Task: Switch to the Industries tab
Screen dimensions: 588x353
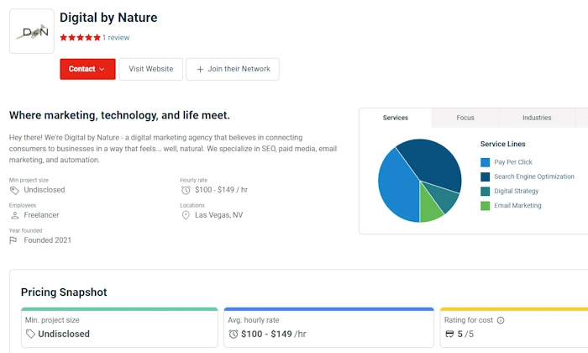Action: (537, 118)
